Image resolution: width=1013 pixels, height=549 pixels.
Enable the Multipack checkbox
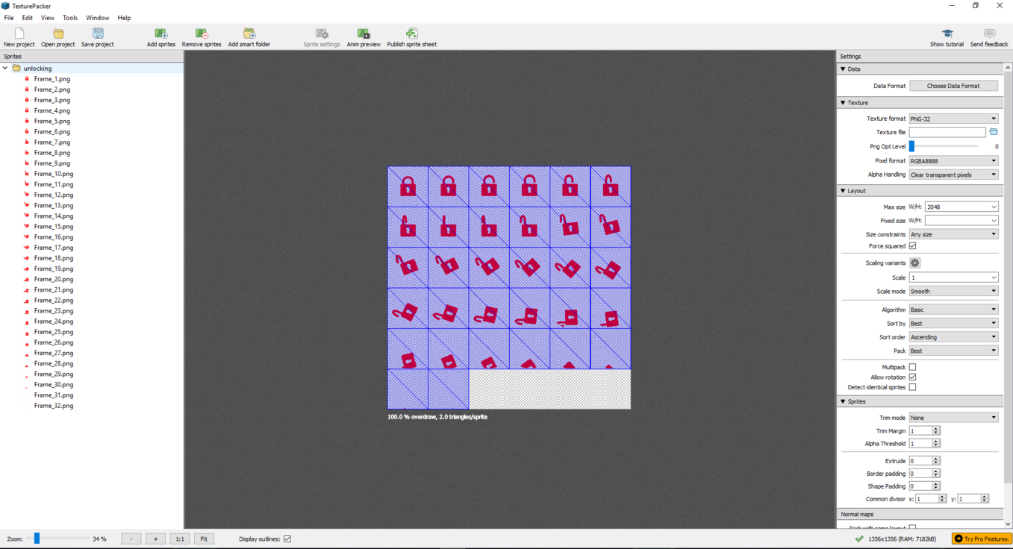point(912,367)
